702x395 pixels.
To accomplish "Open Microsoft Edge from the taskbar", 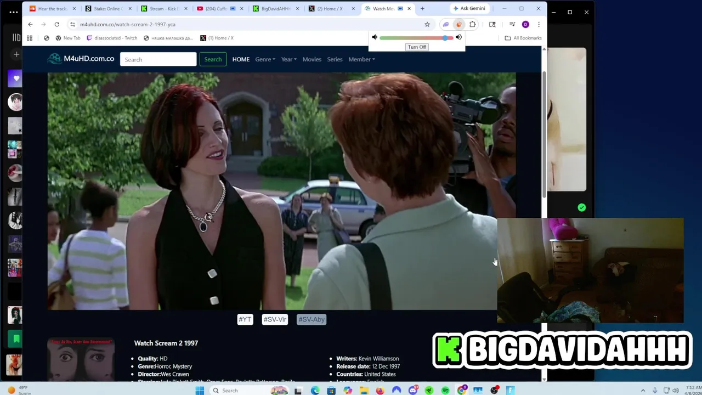I will [x=315, y=391].
